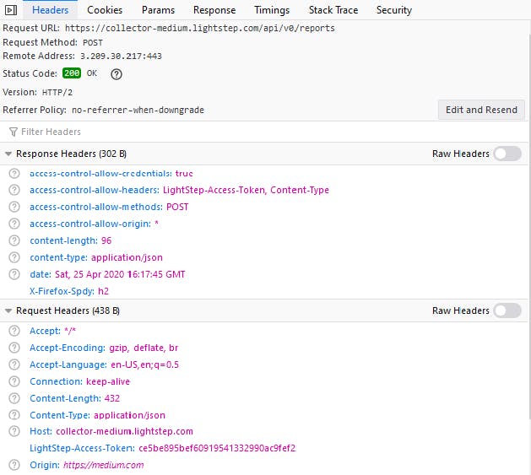This screenshot has height=475, width=531.
Task: Open the Response tab
Action: click(214, 10)
